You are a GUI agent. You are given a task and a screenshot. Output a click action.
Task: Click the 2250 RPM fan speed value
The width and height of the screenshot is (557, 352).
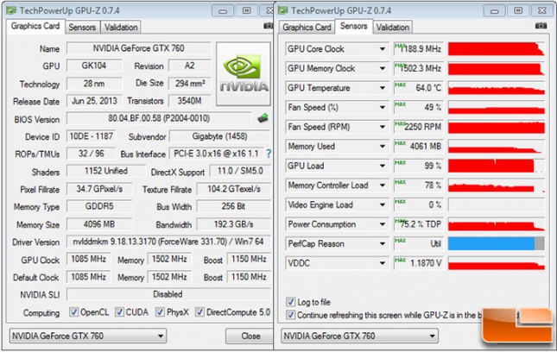(x=419, y=127)
